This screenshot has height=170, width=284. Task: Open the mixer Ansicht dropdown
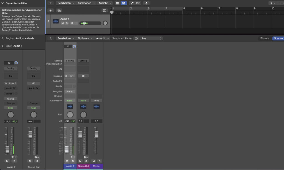[103, 38]
